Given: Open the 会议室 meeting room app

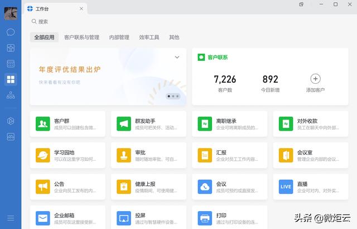Looking at the screenshot, I should [x=311, y=155].
